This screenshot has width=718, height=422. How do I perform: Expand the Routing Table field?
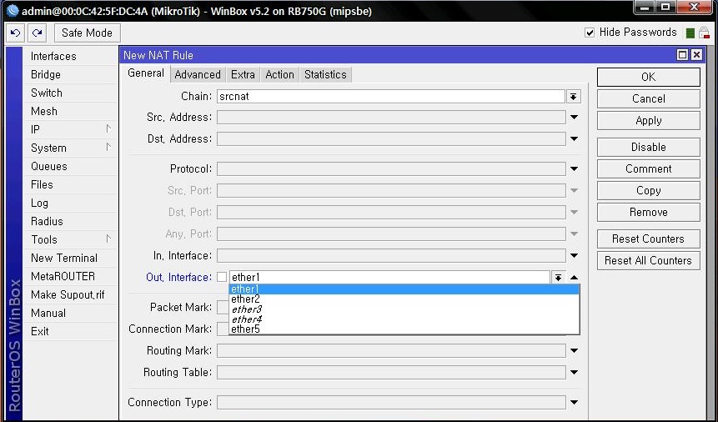(x=575, y=373)
